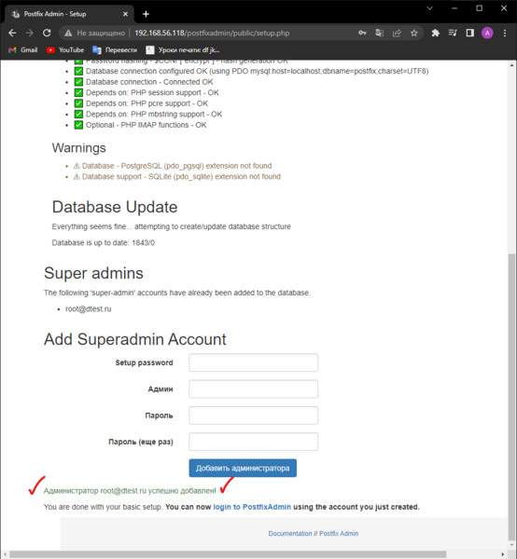Open the Documentation footer link
This screenshot has height=559, width=517.
click(x=290, y=533)
